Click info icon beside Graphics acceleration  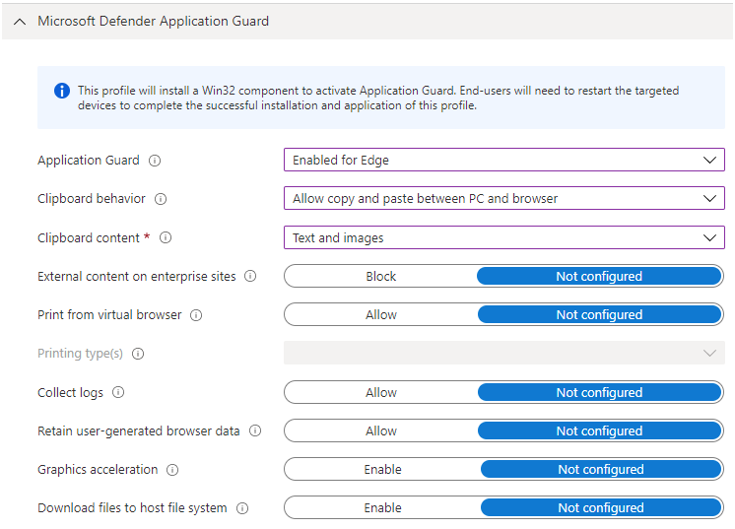click(172, 470)
